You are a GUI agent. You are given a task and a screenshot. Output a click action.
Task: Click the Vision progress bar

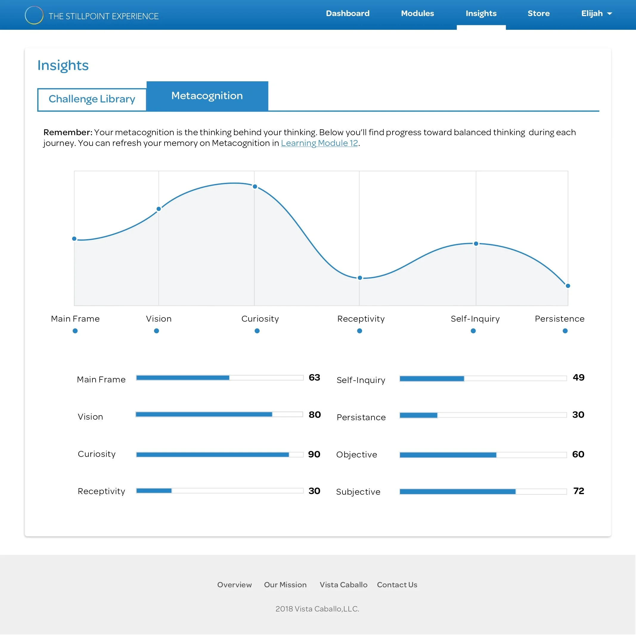tap(219, 414)
